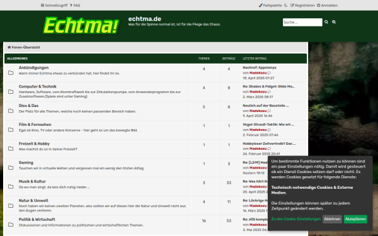Click folder icon beside Politik & Wirtschaft
This screenshot has width=378, height=236.
(x=11, y=225)
